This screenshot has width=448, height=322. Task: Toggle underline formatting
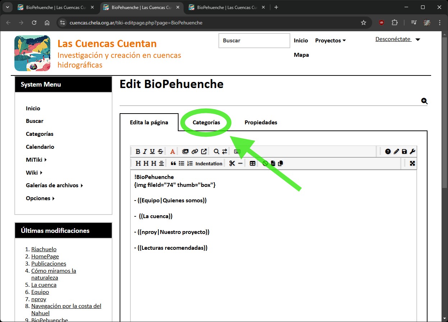[x=152, y=152]
